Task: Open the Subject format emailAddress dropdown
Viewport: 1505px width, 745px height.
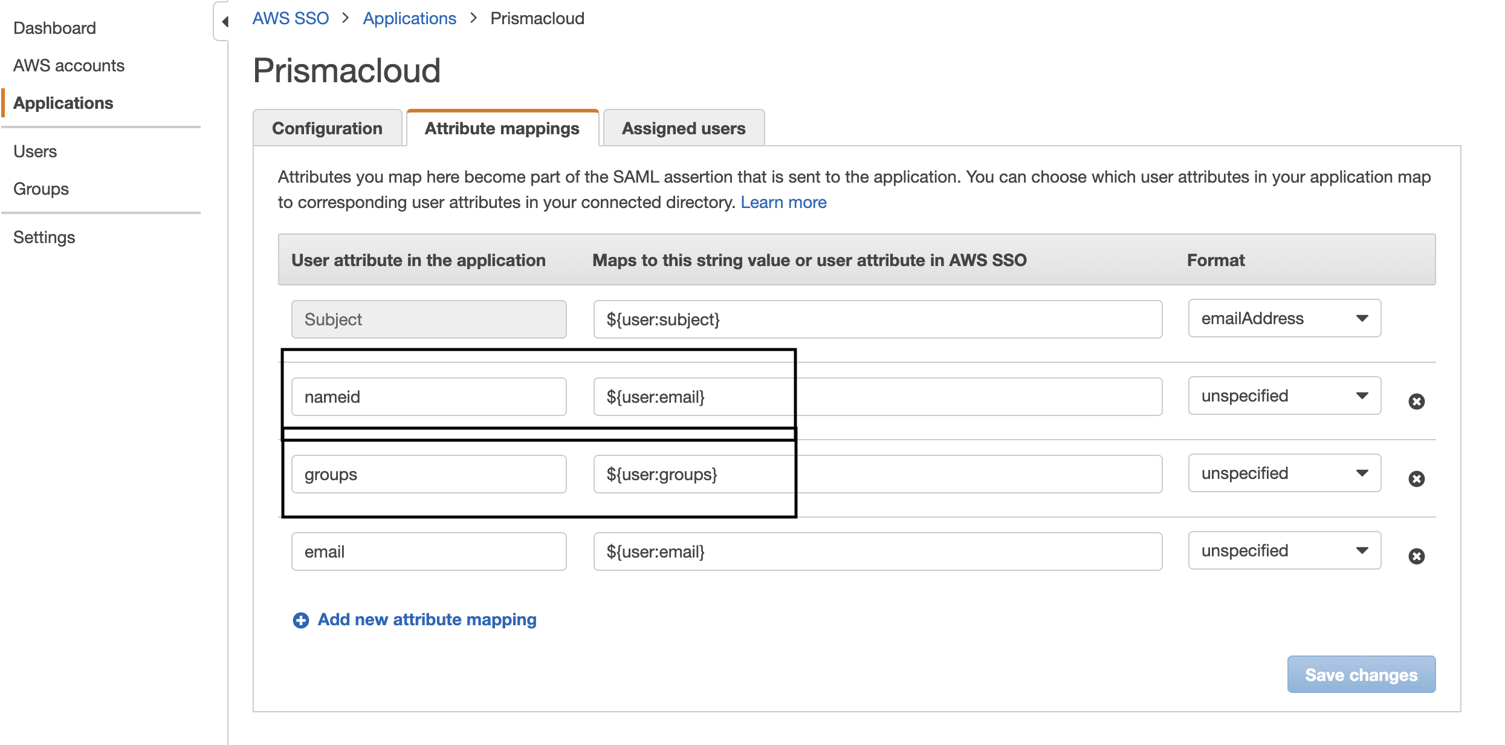Action: click(1284, 319)
